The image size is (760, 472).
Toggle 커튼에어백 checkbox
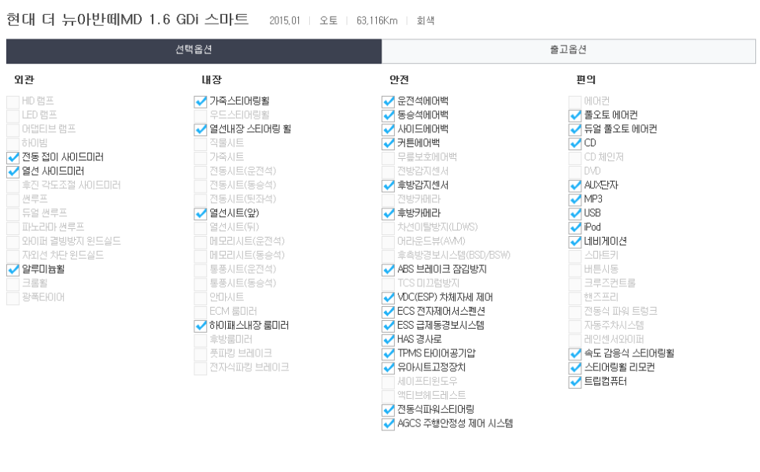pyautogui.click(x=388, y=144)
